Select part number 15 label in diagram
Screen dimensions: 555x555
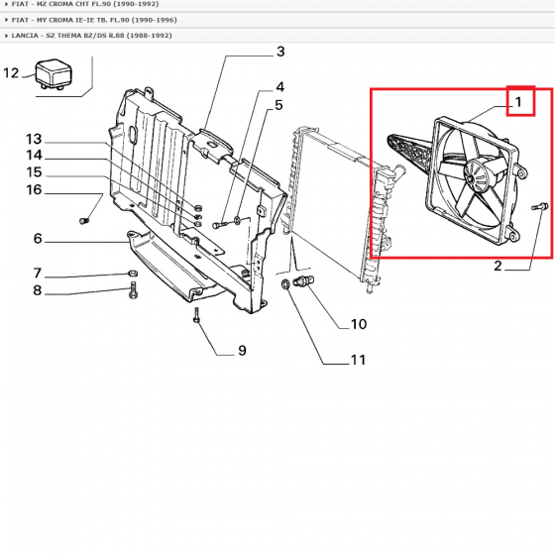[34, 172]
